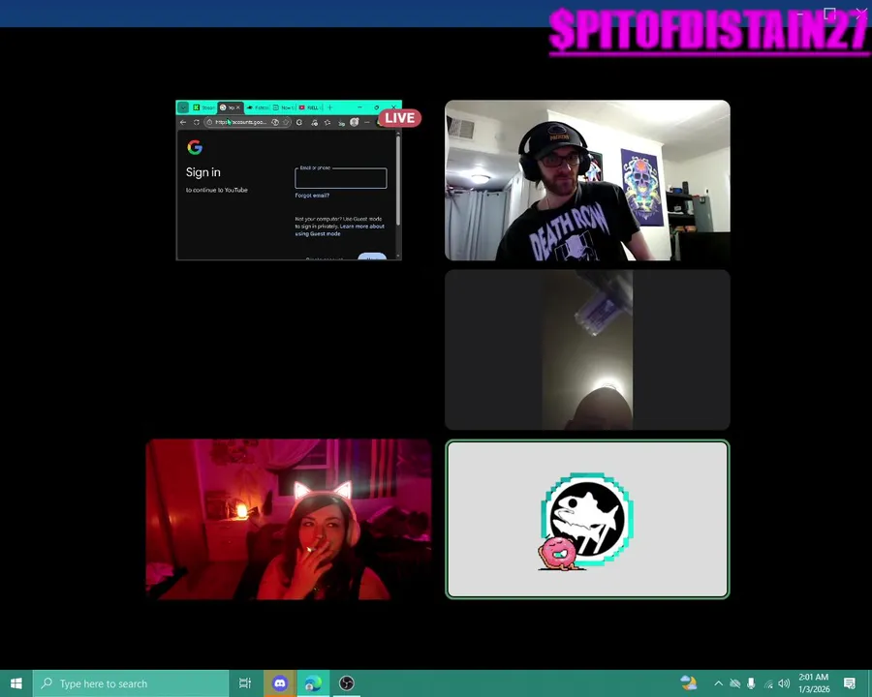Open the weather widget in the tray

[x=689, y=682]
